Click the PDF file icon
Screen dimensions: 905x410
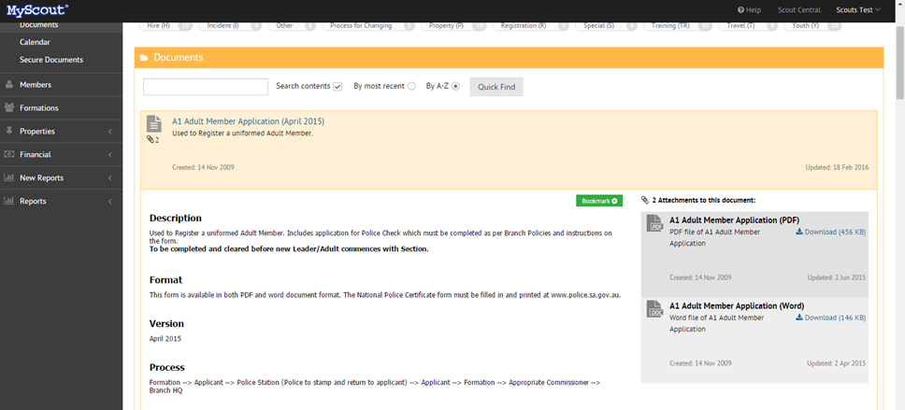(654, 223)
